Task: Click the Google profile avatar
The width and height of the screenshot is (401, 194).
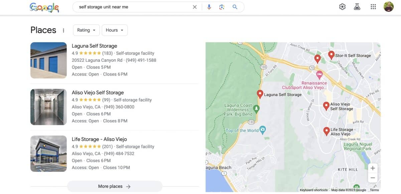Action: (x=389, y=6)
